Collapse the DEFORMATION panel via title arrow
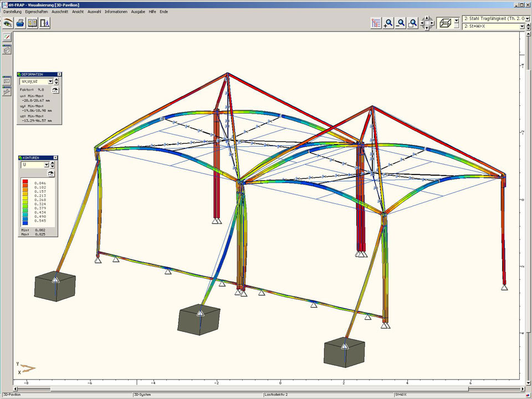Viewport: 532px width, 399px height. point(60,74)
